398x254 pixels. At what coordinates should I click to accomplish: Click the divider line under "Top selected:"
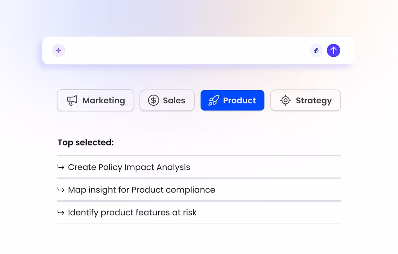pyautogui.click(x=199, y=156)
